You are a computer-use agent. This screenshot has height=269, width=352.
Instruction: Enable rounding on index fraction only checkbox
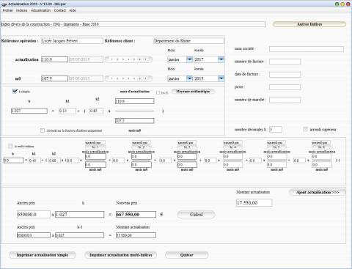(43, 130)
